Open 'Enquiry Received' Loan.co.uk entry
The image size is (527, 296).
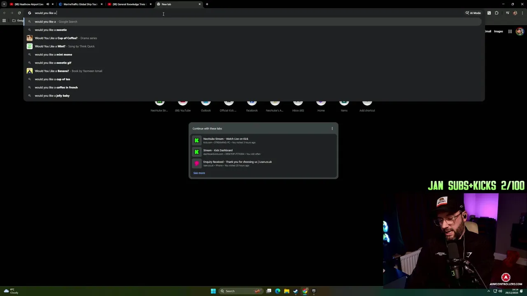pyautogui.click(x=263, y=164)
